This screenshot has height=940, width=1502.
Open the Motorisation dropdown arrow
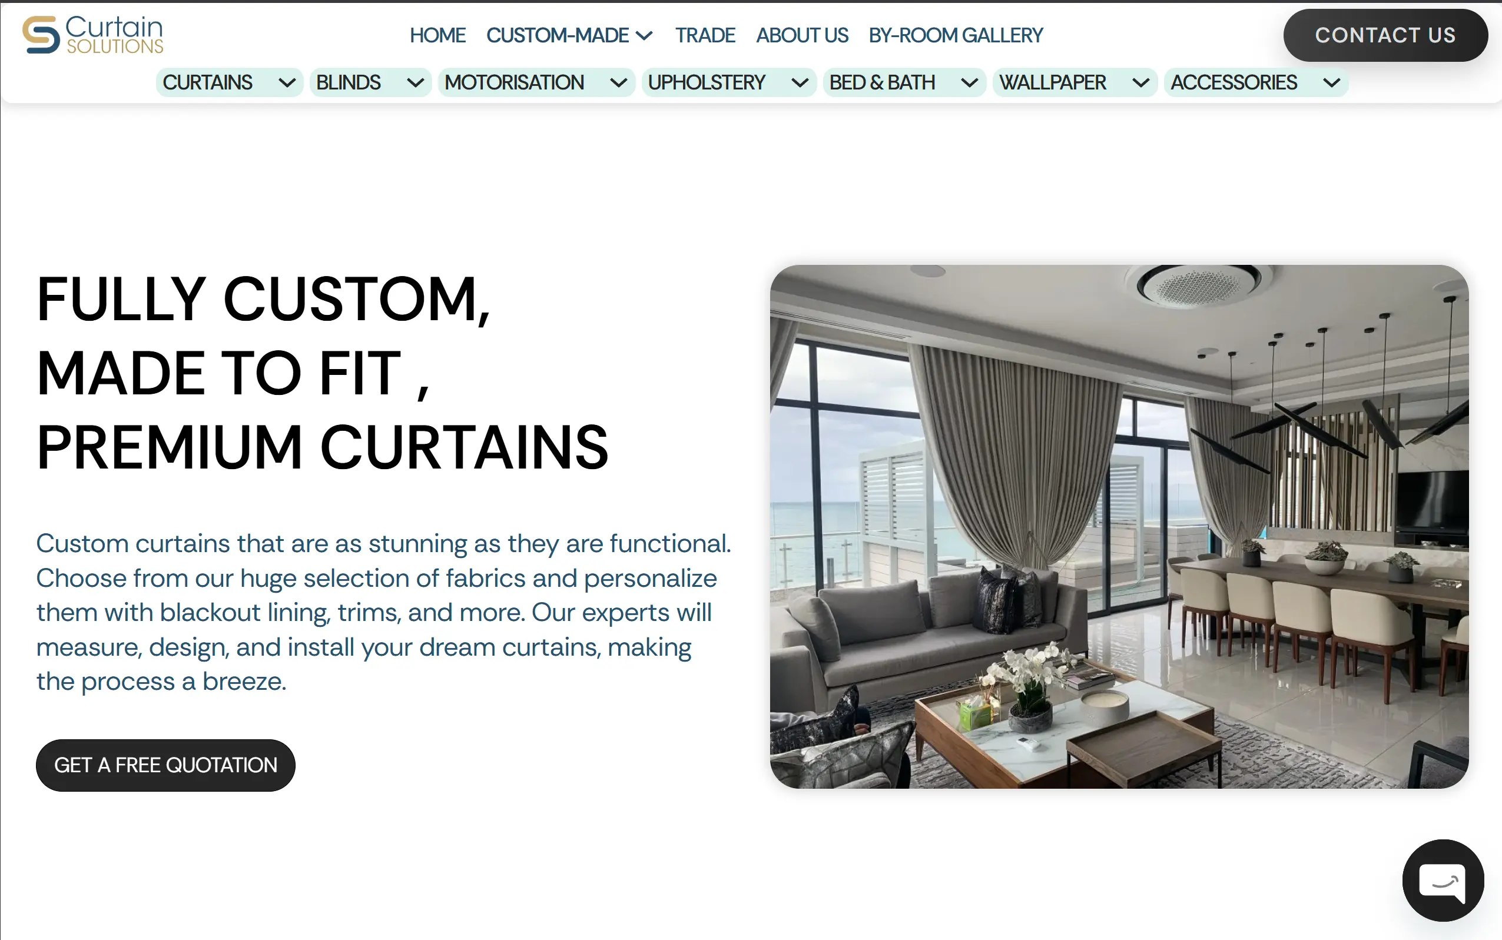tap(619, 82)
